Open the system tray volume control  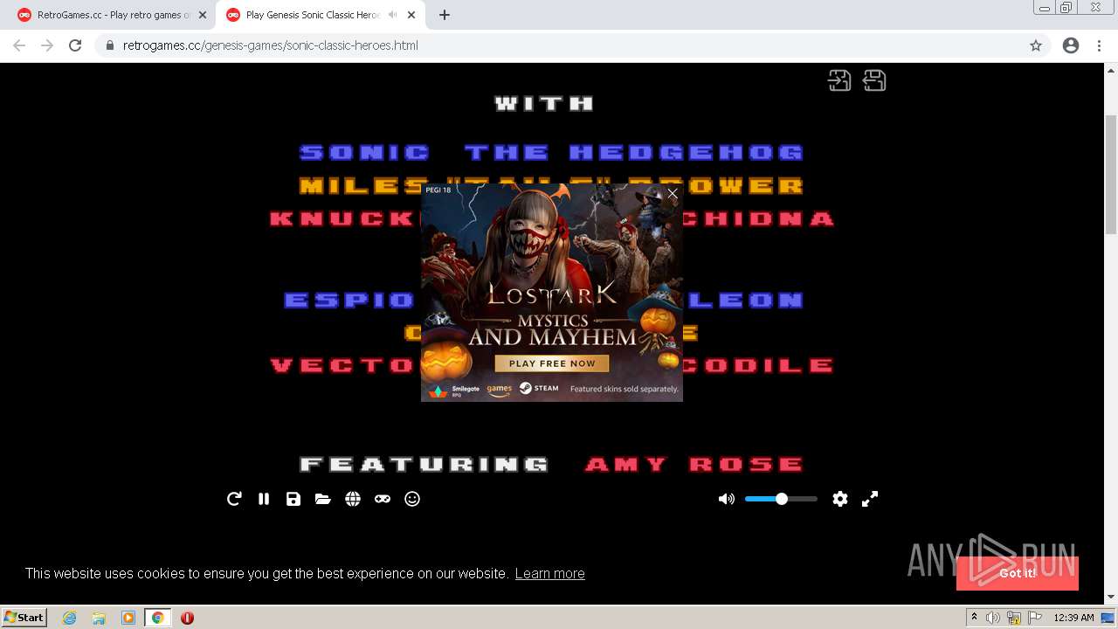993,618
